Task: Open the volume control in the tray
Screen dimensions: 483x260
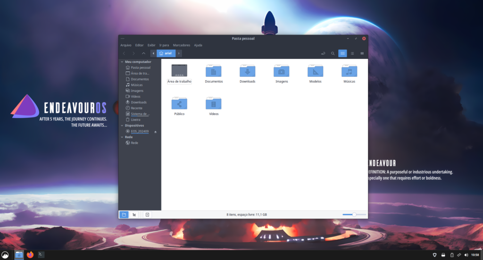Action: coord(466,255)
